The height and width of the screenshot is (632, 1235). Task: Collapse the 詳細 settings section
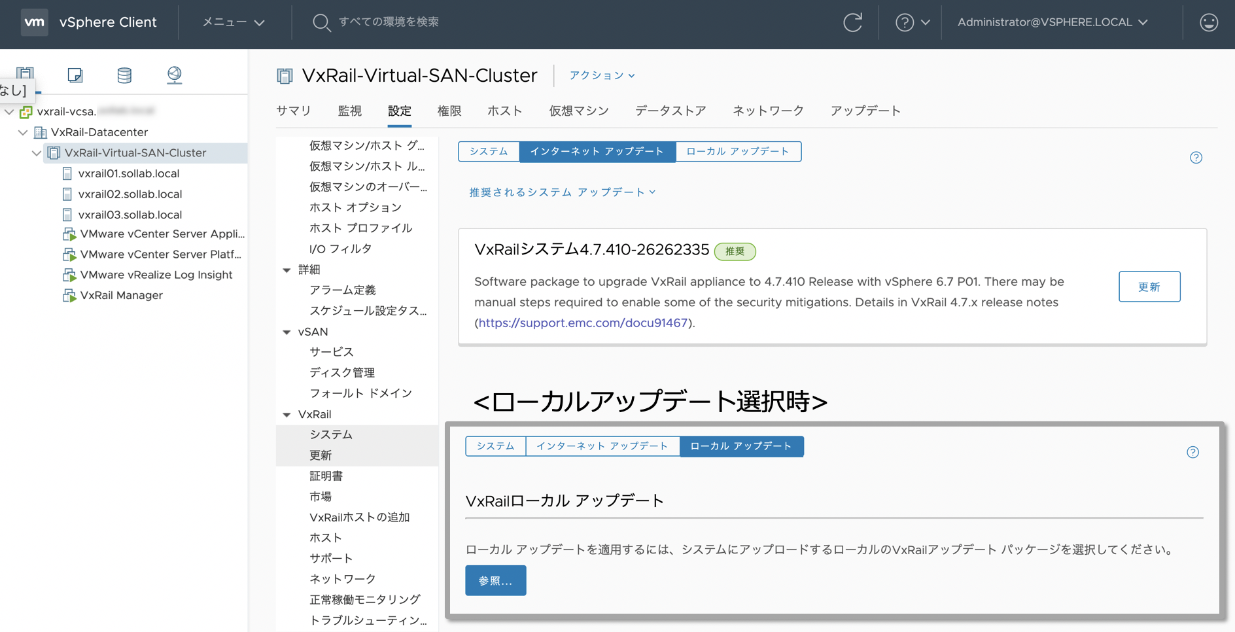point(287,270)
